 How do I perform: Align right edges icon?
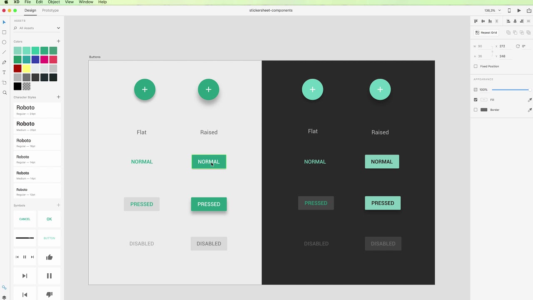[522, 21]
